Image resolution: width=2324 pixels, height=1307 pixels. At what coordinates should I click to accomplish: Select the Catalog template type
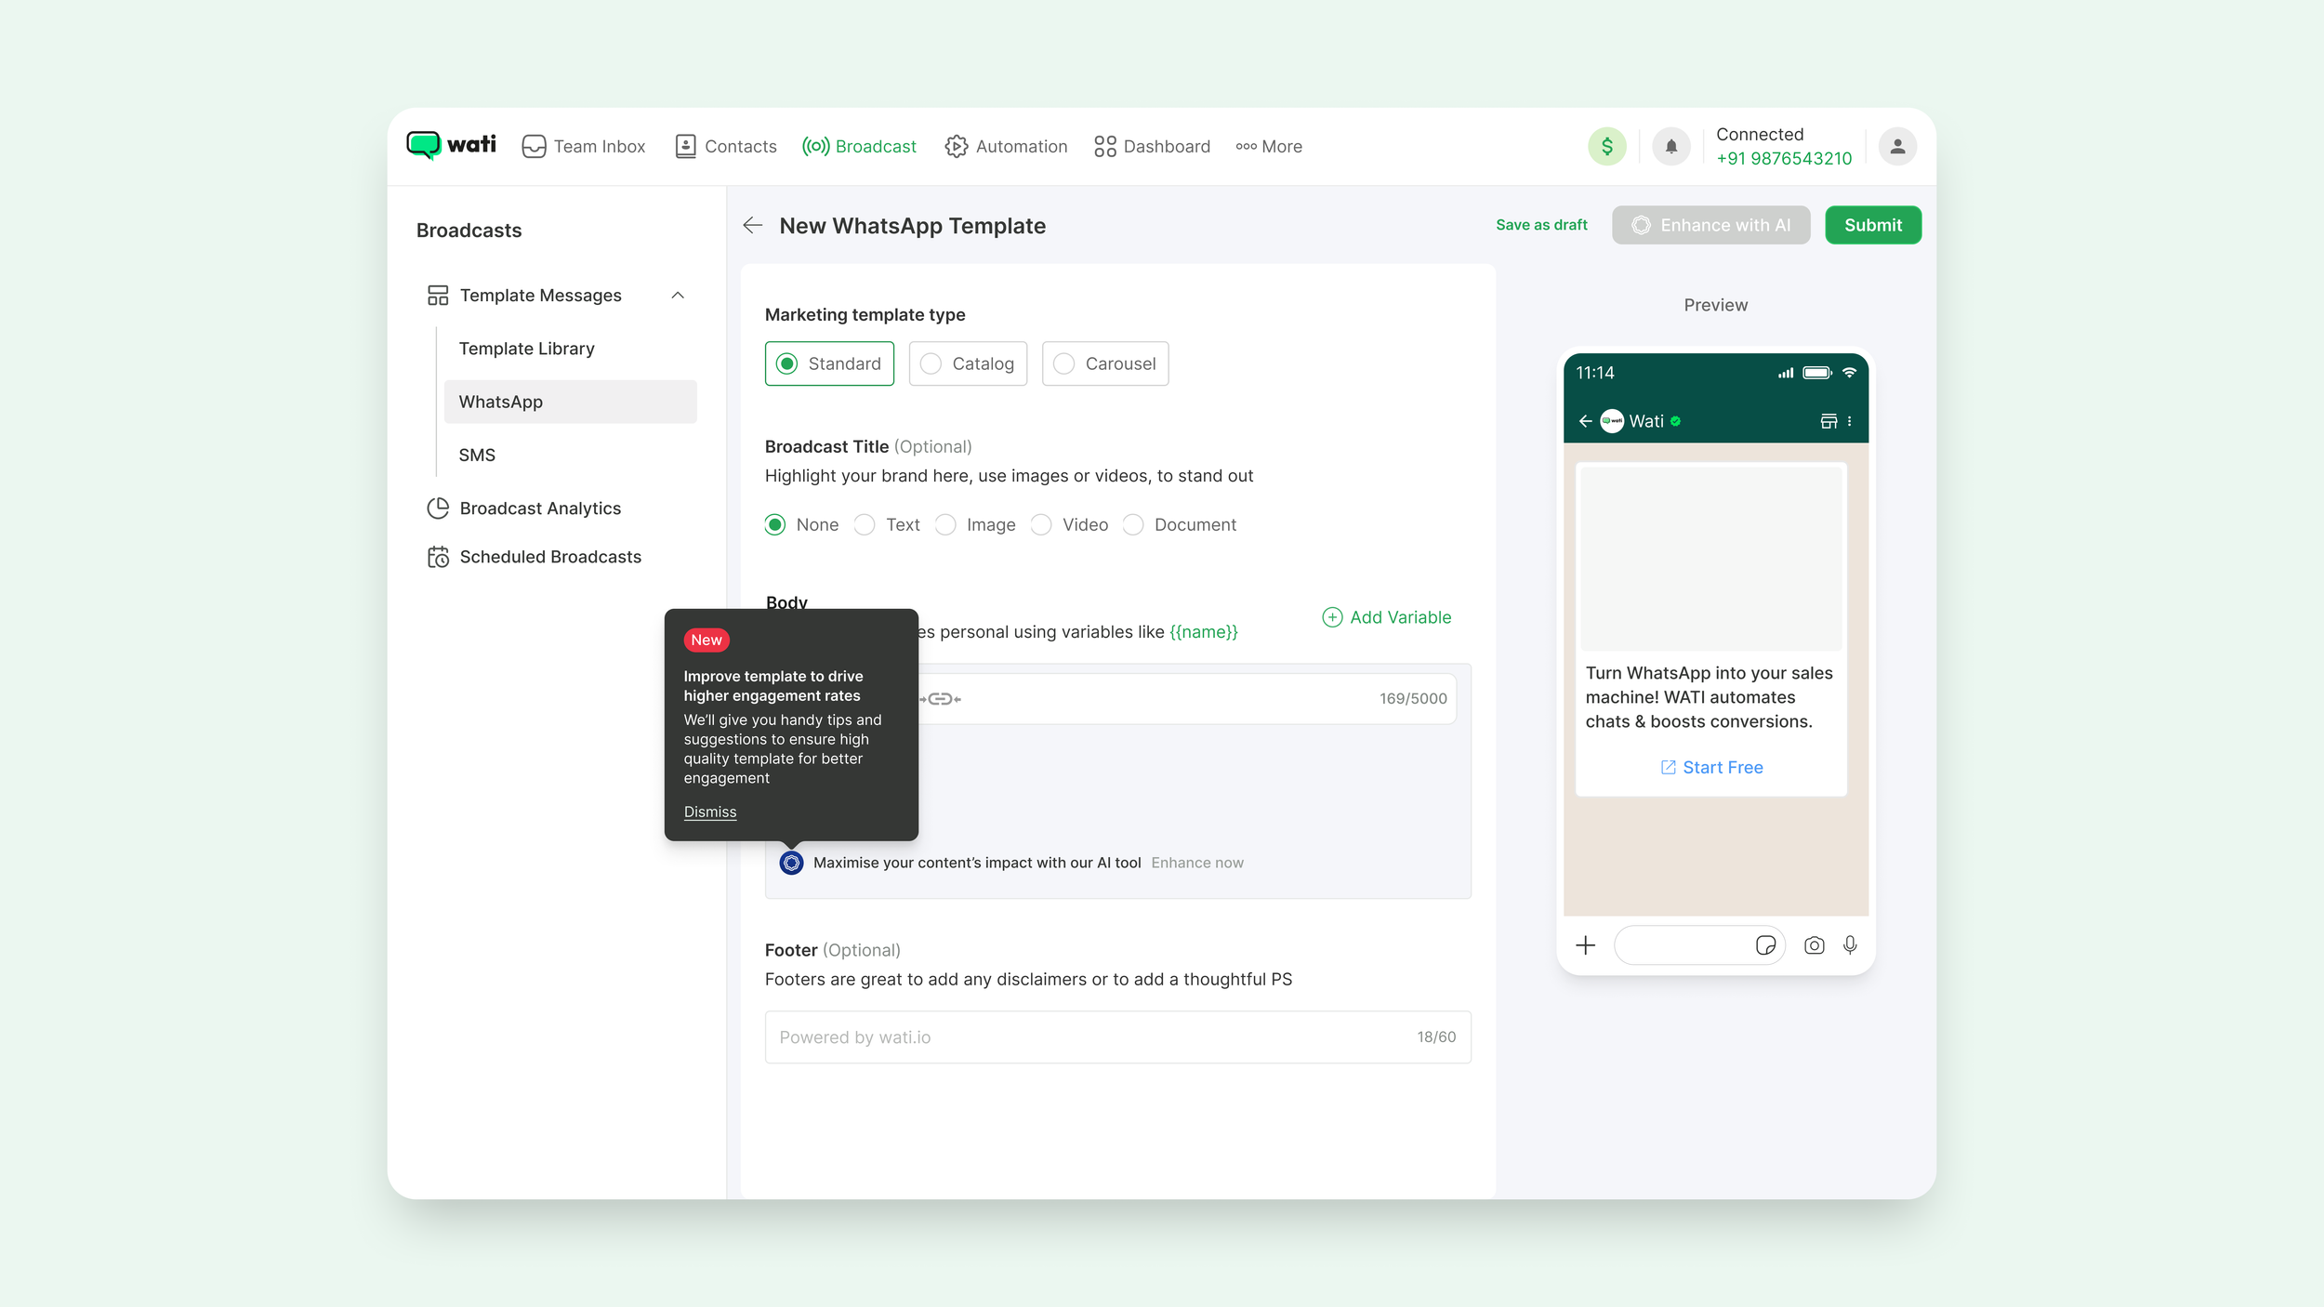[968, 363]
